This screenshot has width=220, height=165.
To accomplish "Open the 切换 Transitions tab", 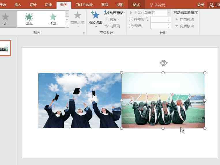I will coord(48,5).
